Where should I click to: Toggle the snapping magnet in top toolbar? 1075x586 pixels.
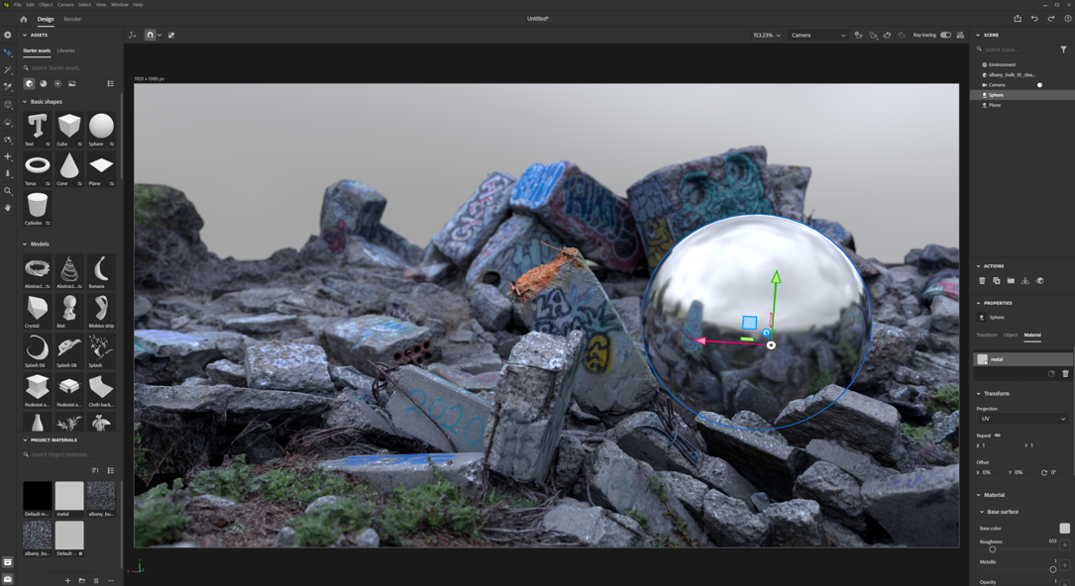click(149, 34)
